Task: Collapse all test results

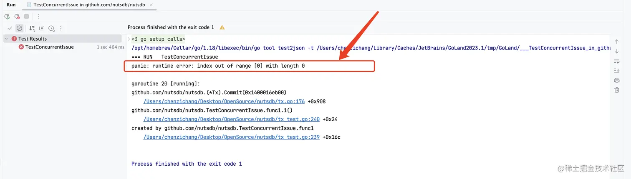Action: [41, 28]
